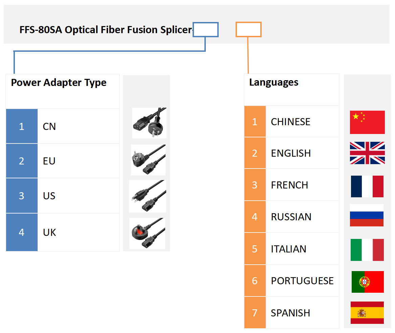Click the EU power plug image
395x333 pixels.
pos(148,160)
